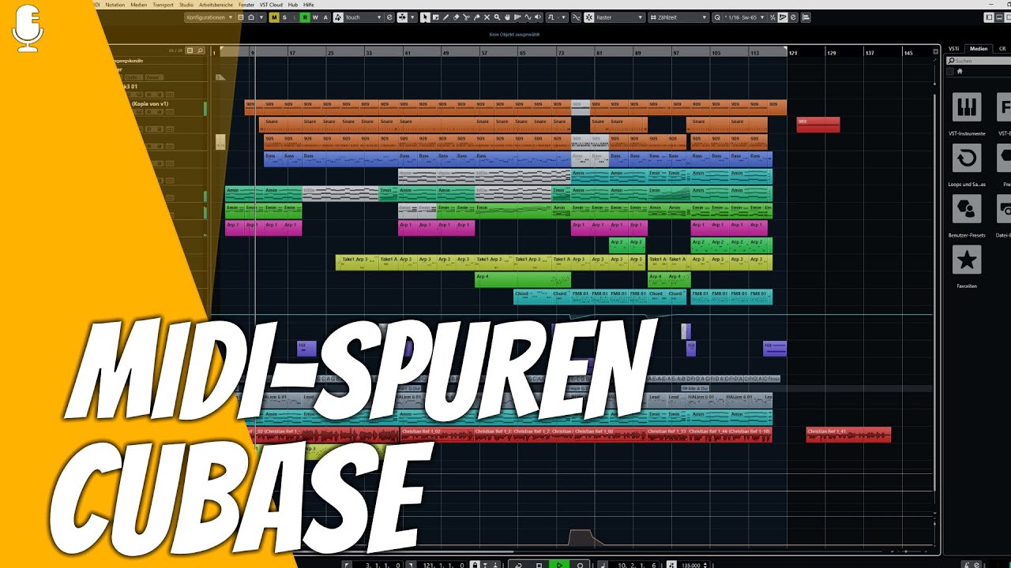Select the Object Selection arrow tool
This screenshot has width=1011, height=568.
tap(425, 17)
